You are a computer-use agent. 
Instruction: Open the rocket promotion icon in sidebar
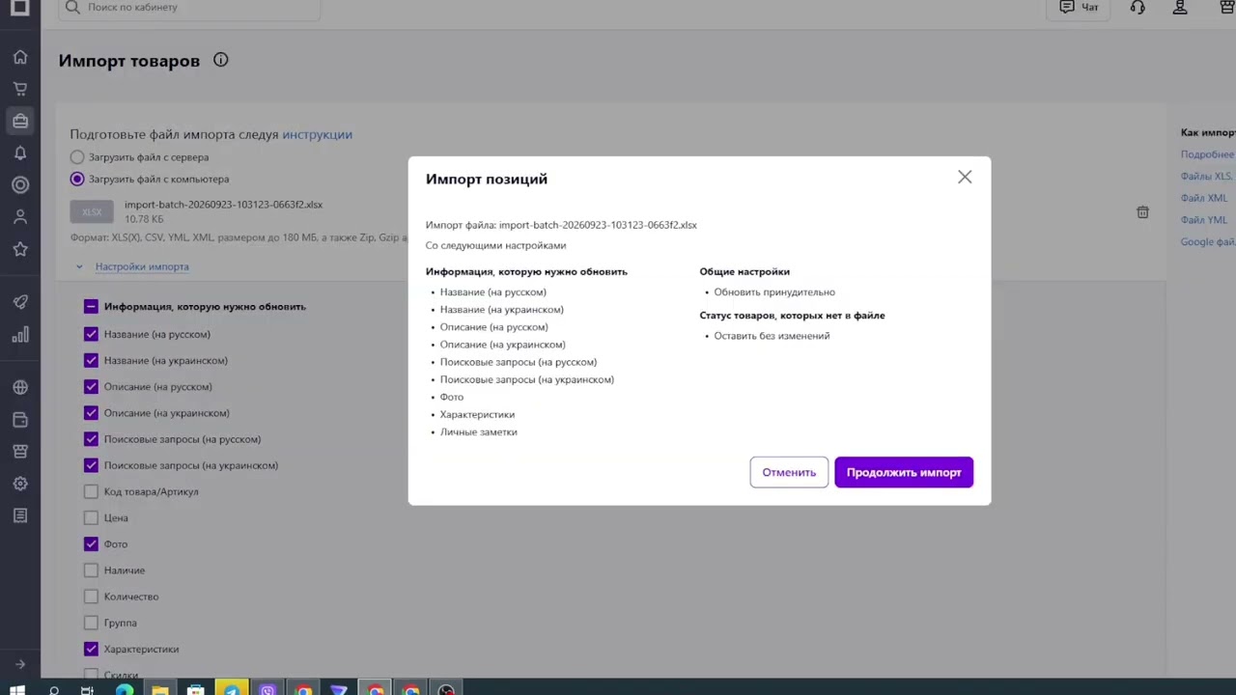[x=20, y=303]
